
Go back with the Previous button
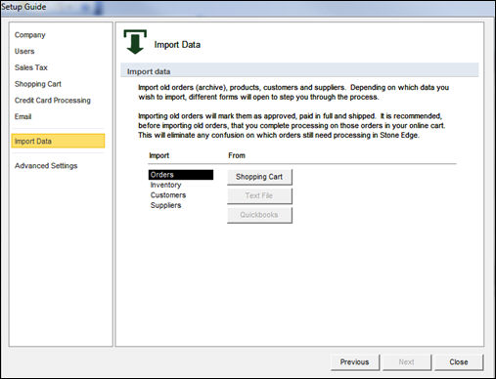355,362
